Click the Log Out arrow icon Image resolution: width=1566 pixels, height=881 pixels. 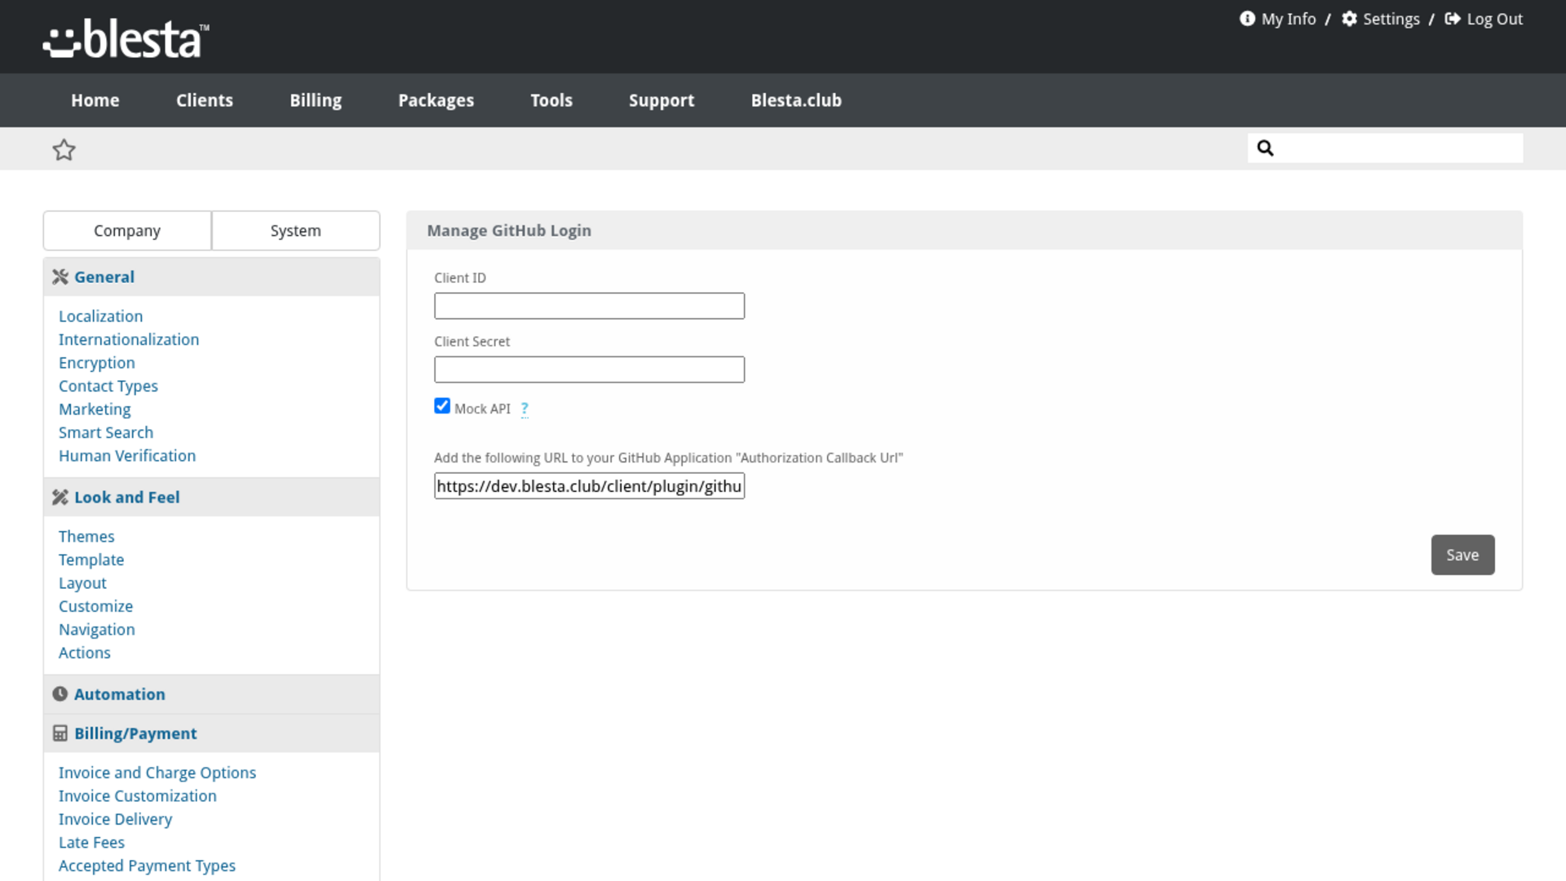point(1453,19)
